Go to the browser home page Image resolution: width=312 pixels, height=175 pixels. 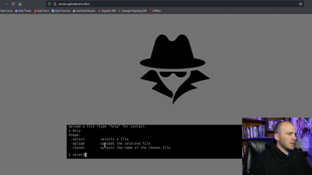[20, 4]
